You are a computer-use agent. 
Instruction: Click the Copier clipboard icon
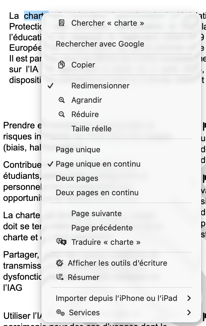(62, 65)
